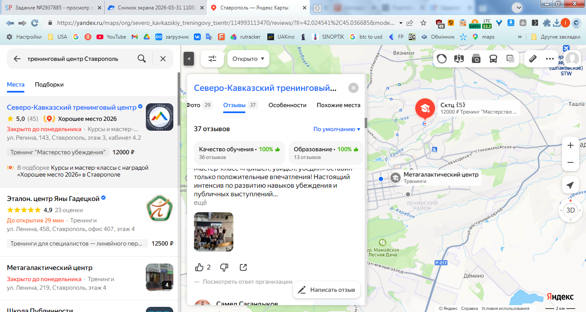The height and width of the screenshot is (312, 586).
Task: Share the page from the address bar
Action: (410, 23)
